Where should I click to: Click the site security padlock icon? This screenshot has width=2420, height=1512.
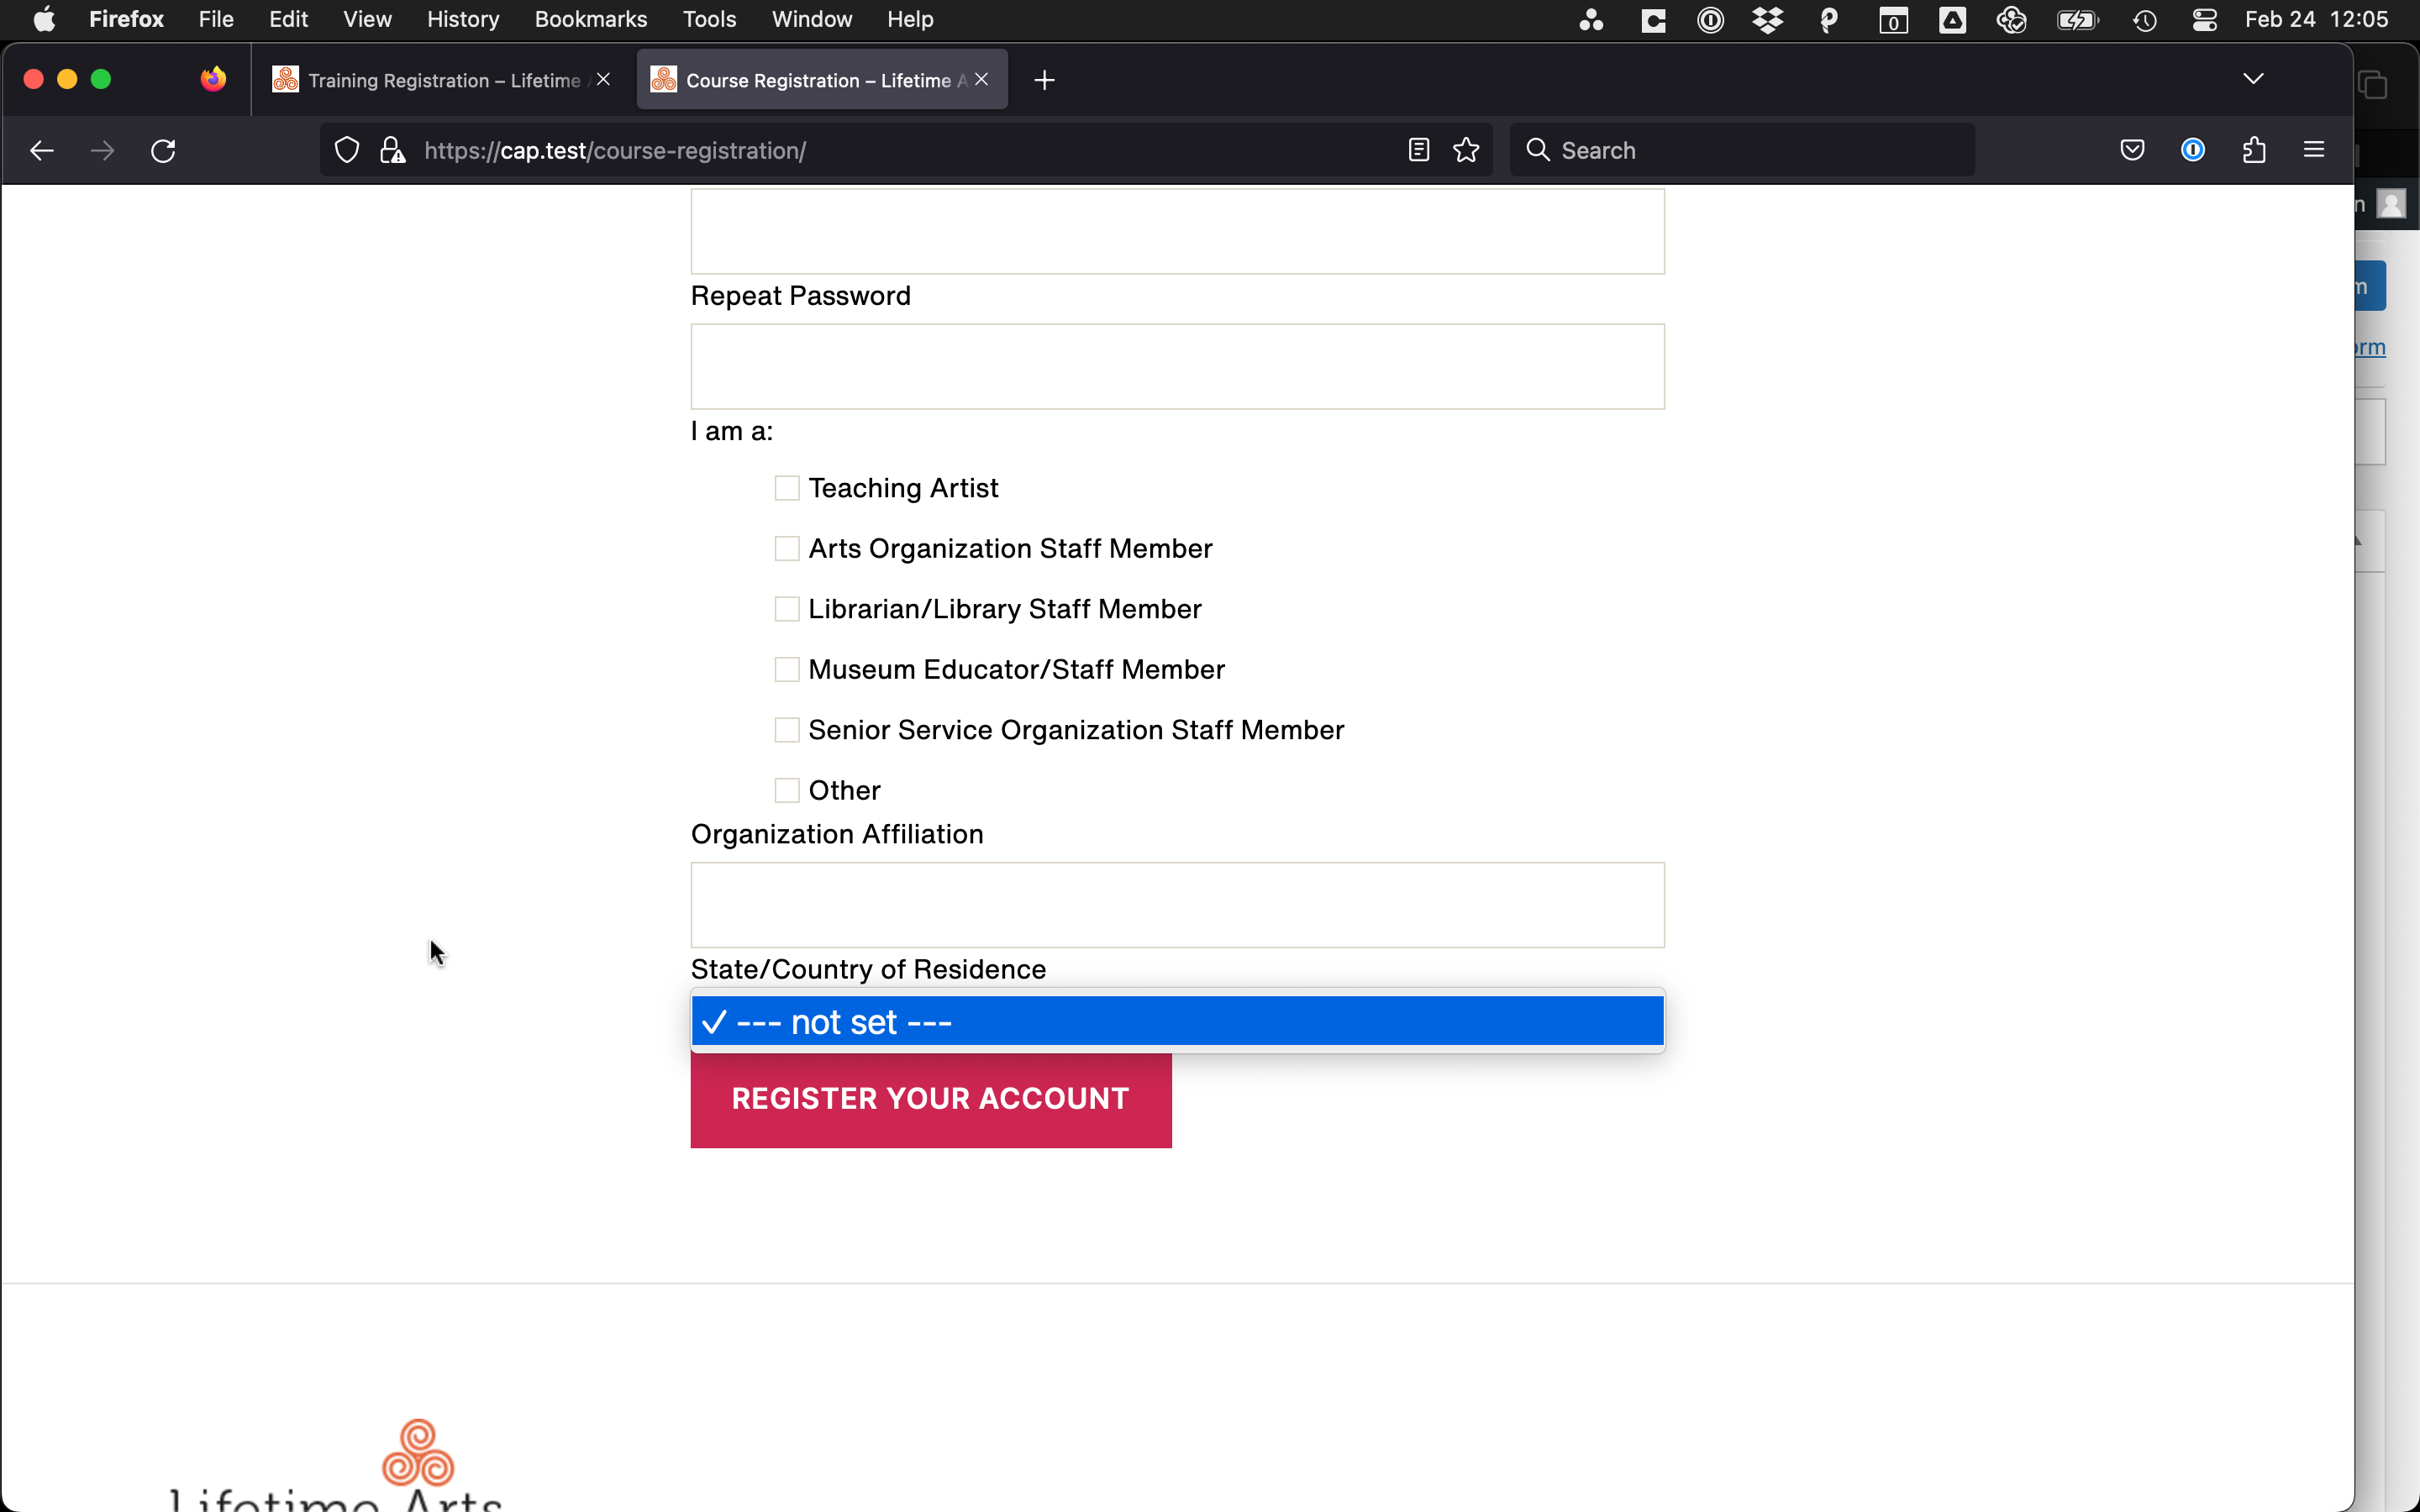point(393,151)
